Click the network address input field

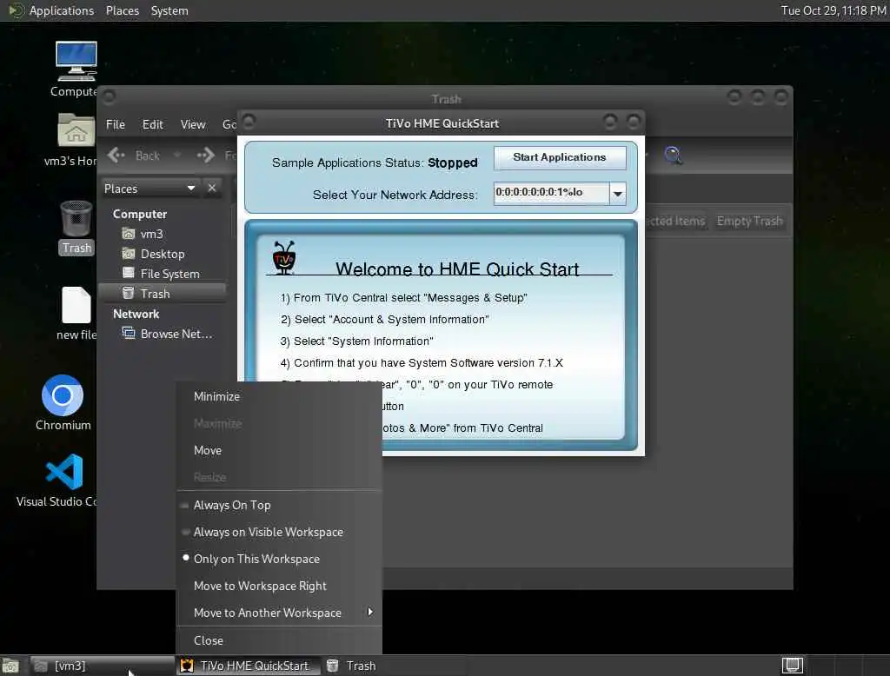(551, 193)
